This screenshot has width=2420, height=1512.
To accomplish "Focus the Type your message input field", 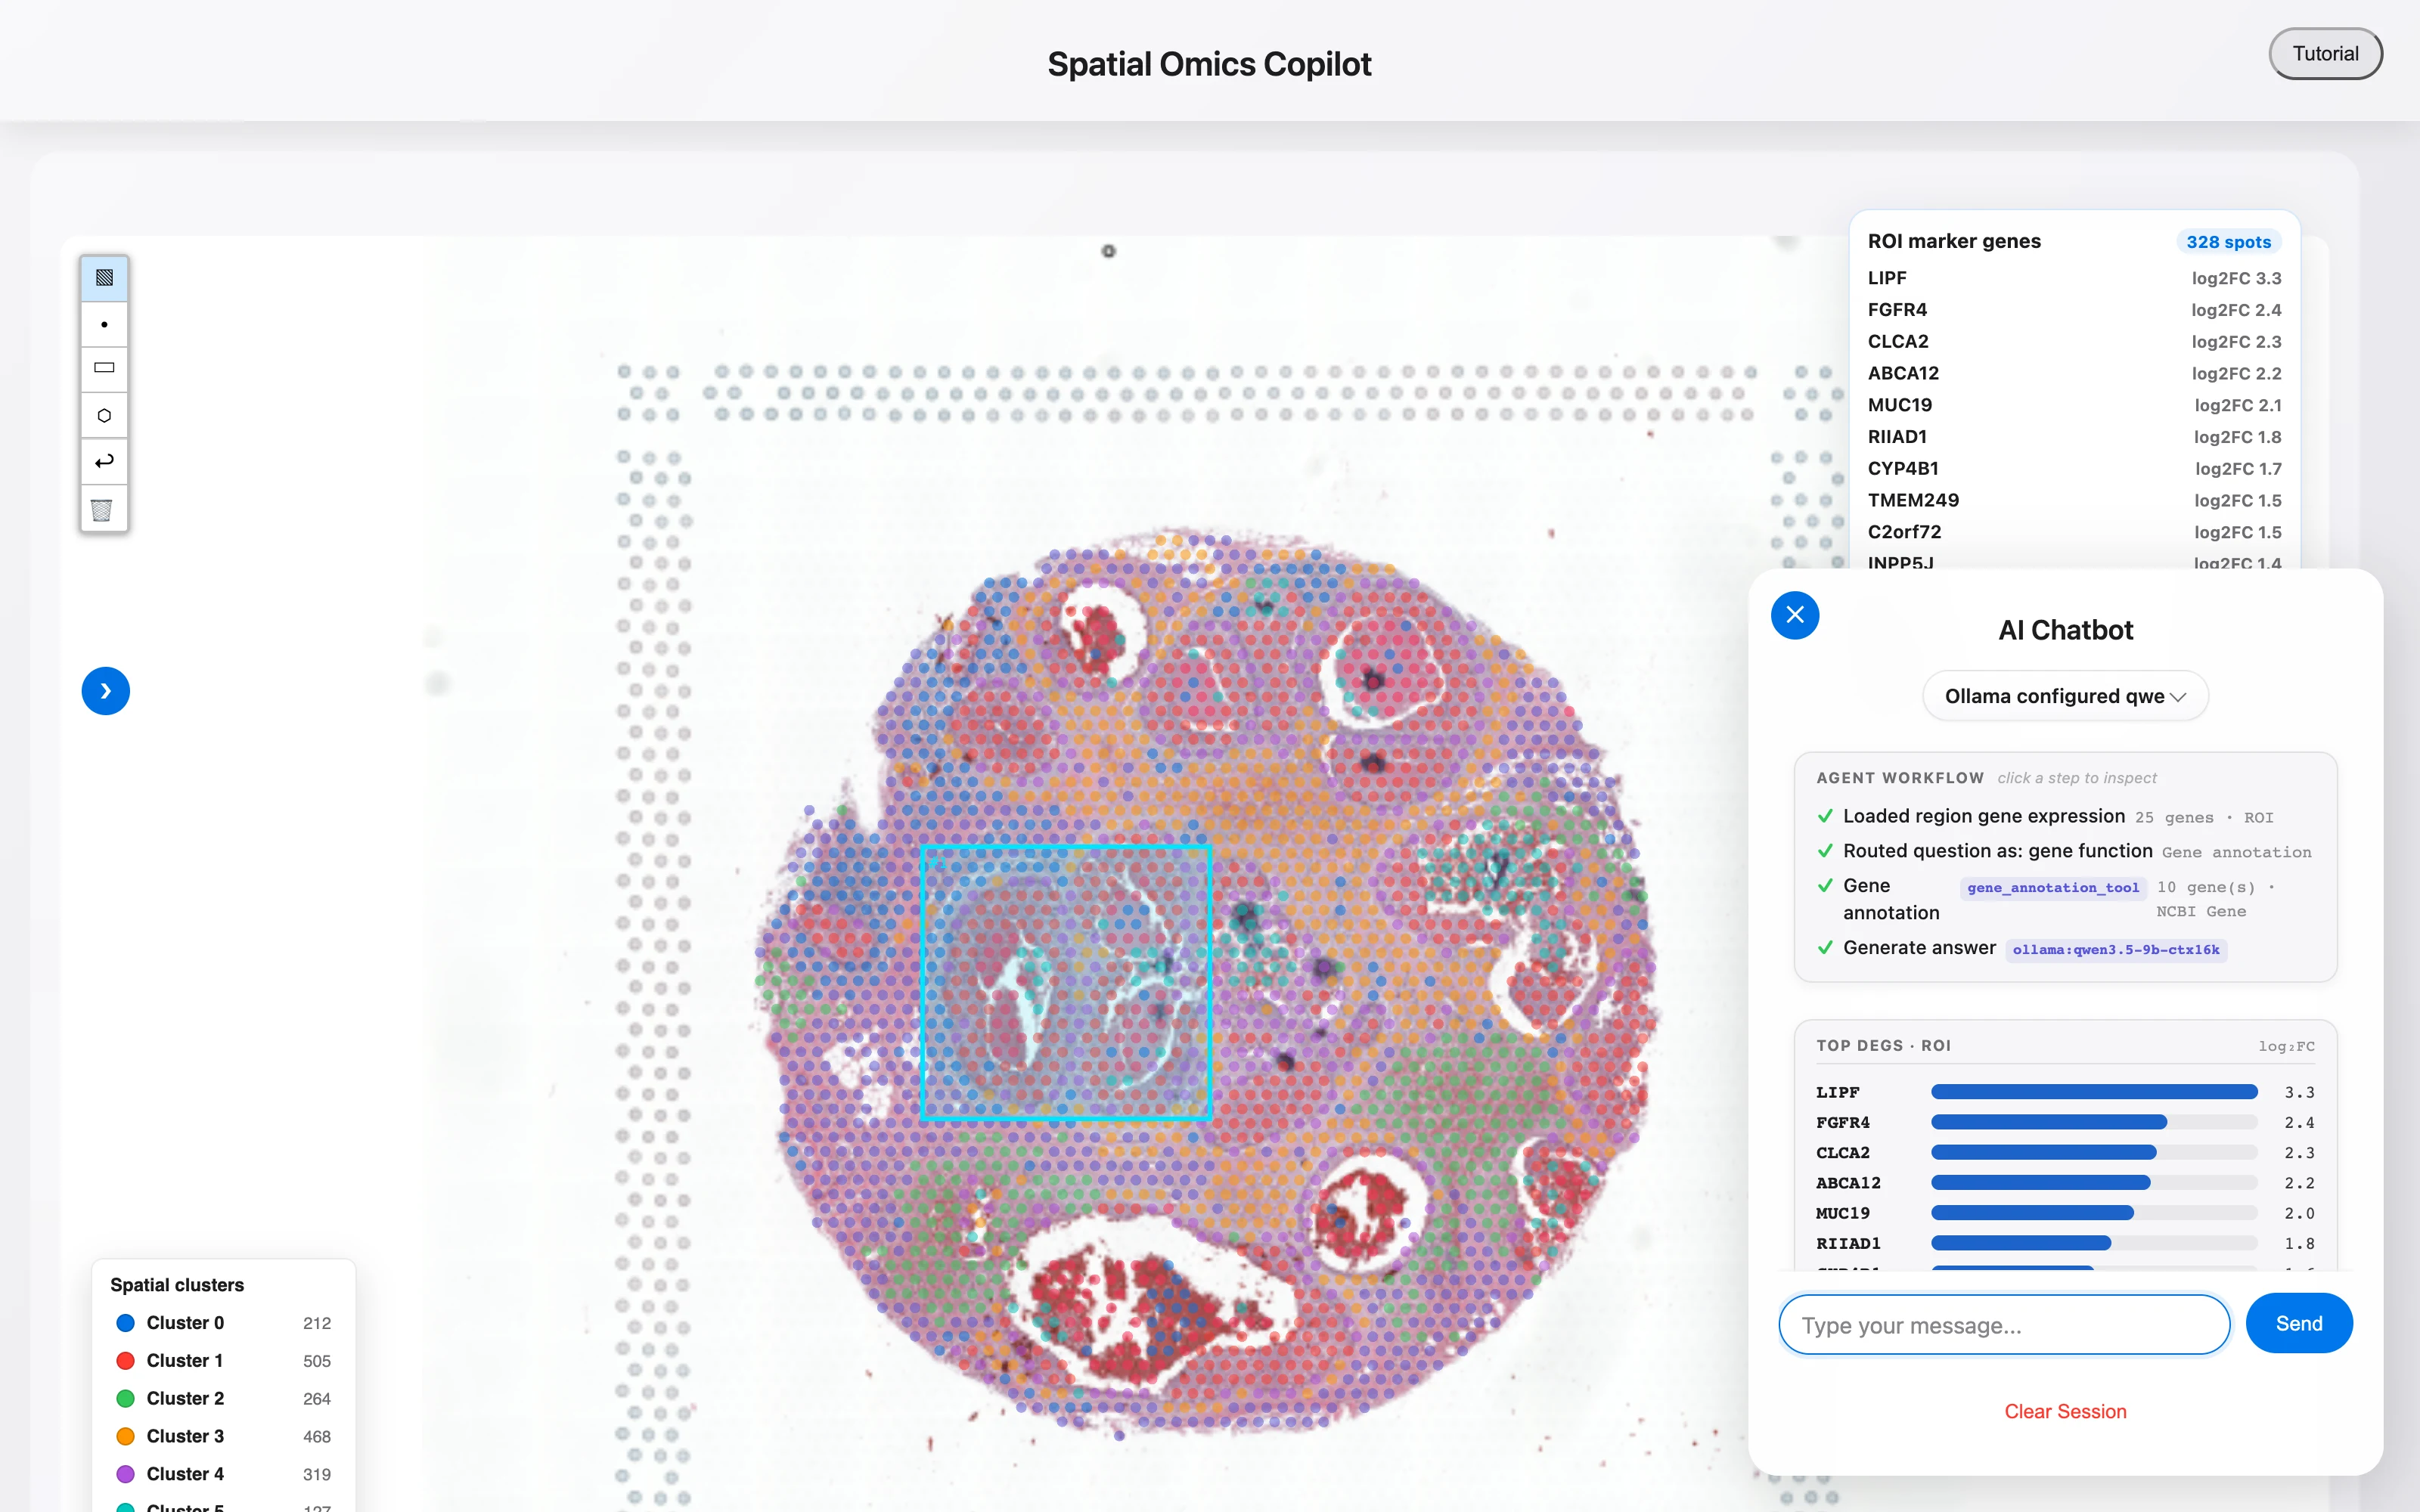I will click(2004, 1325).
